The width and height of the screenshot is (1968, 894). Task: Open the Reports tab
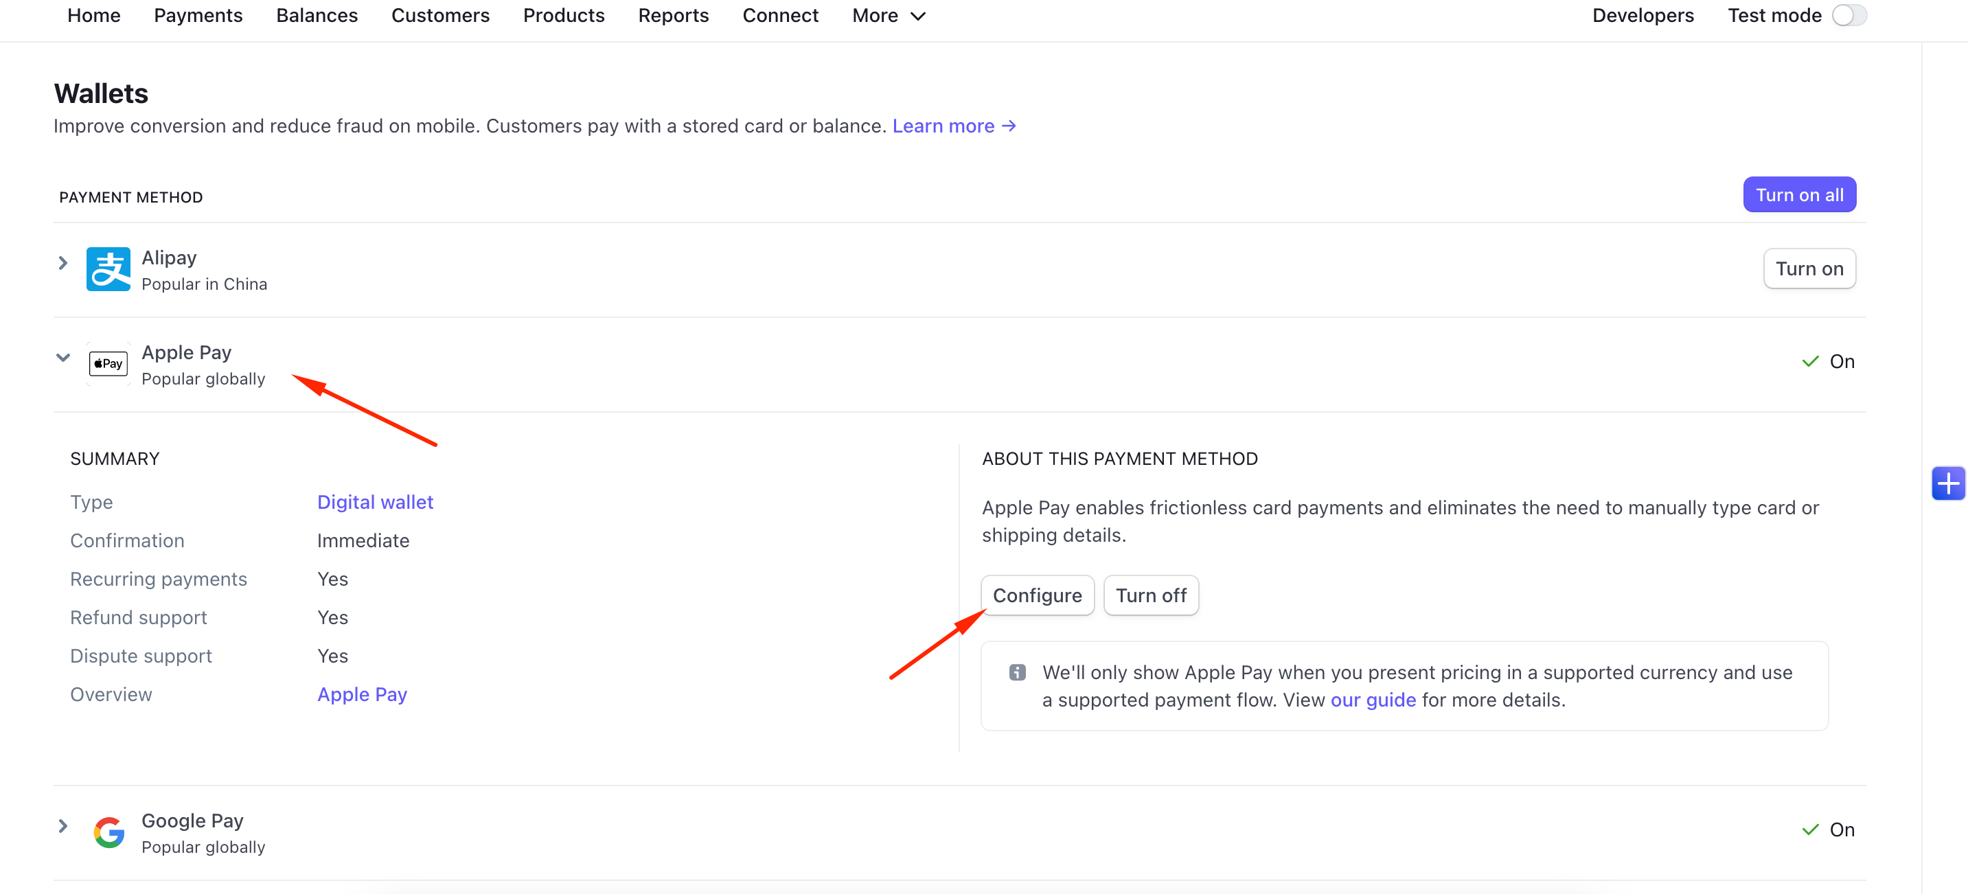click(673, 15)
